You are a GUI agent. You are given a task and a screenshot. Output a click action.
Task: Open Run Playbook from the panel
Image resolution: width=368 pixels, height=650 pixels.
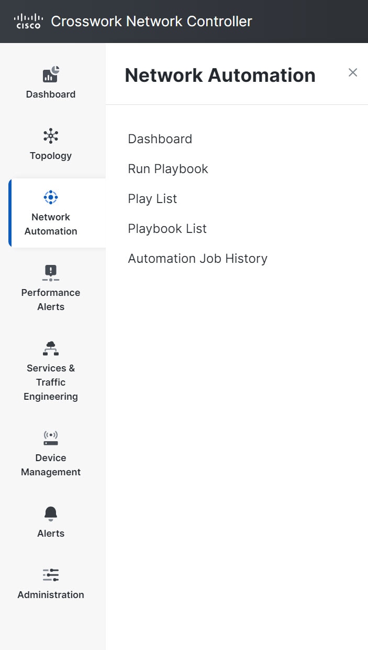[x=168, y=168]
